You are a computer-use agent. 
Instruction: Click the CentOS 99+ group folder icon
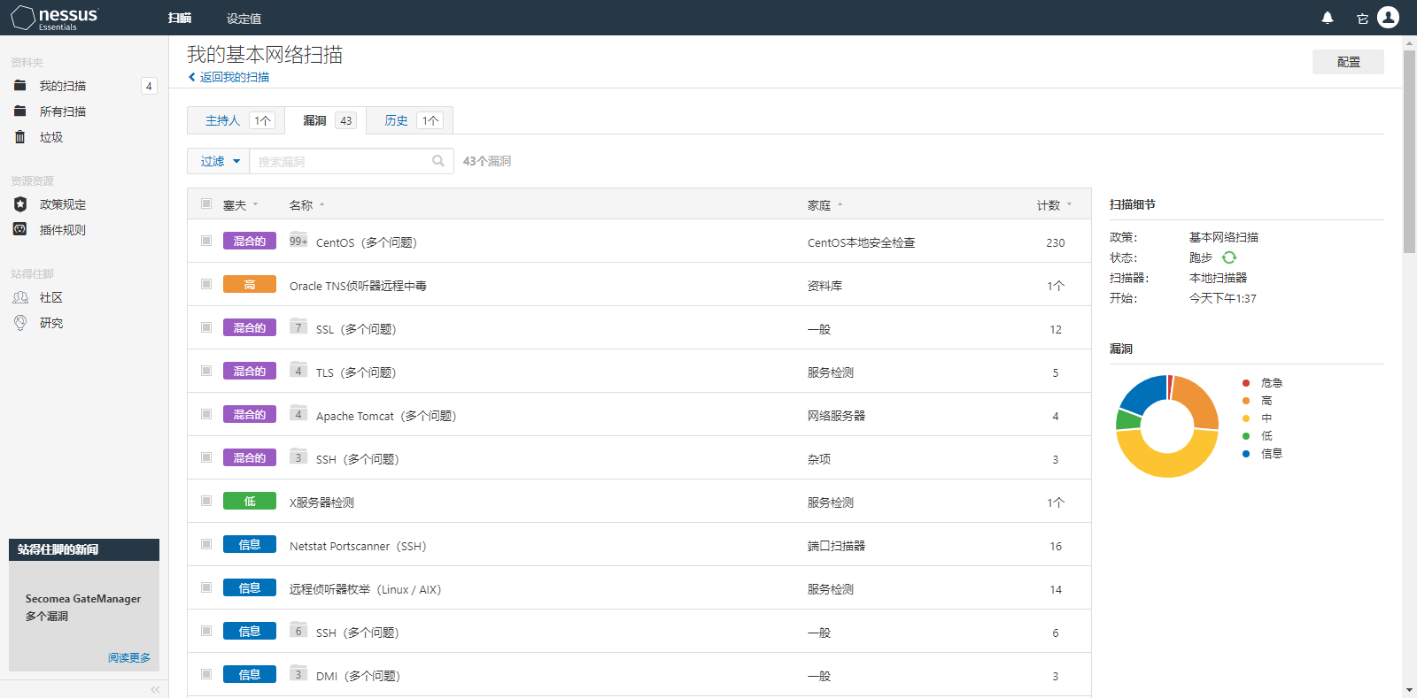coord(298,240)
